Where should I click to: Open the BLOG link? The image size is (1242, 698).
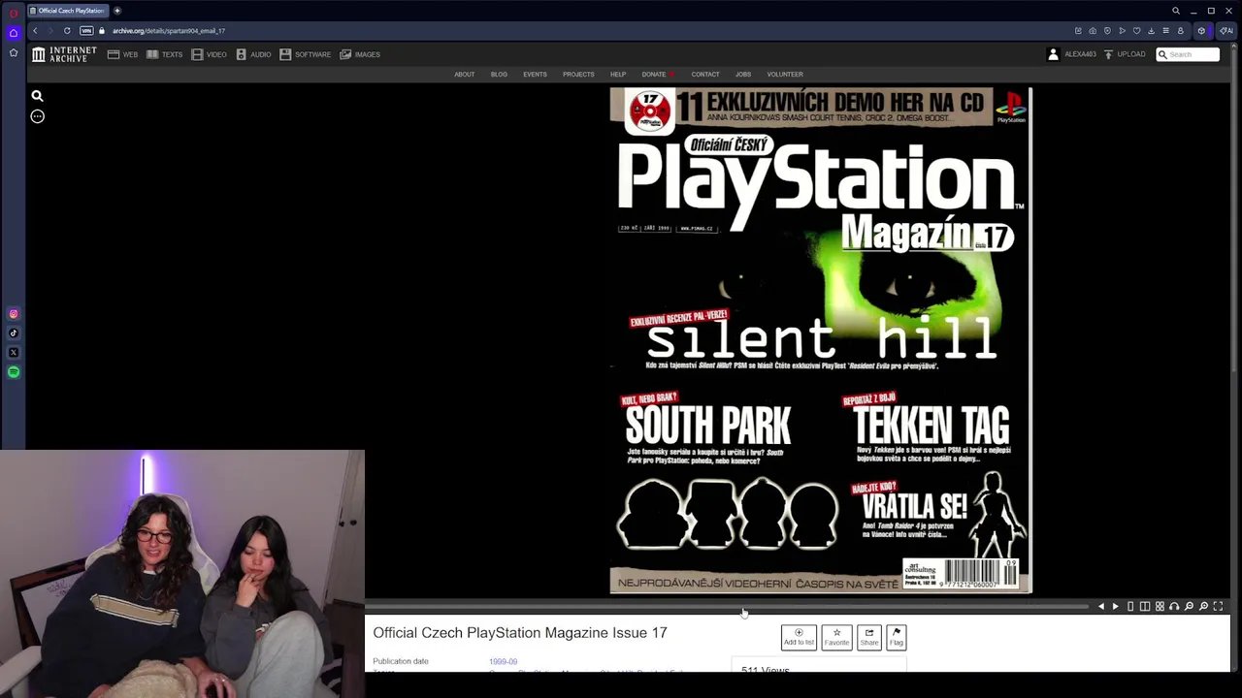pyautogui.click(x=499, y=75)
